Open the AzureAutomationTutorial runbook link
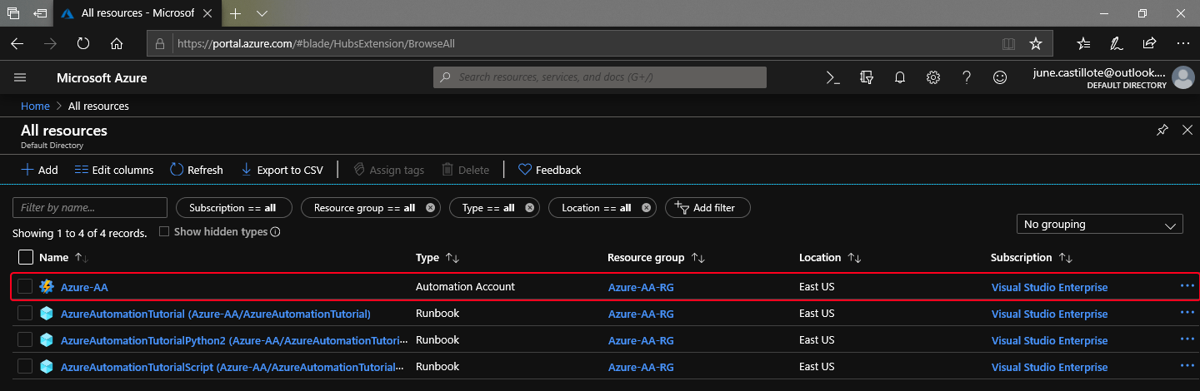 click(x=215, y=314)
